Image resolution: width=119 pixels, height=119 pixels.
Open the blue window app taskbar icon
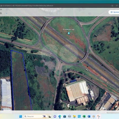(79, 116)
